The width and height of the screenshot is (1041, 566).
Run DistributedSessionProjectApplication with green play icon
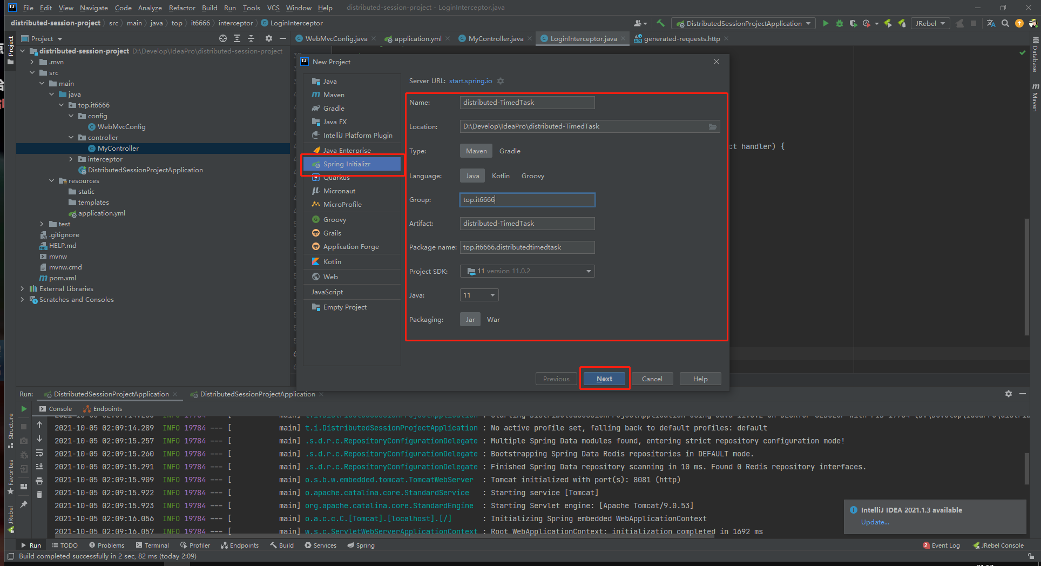[x=826, y=23]
